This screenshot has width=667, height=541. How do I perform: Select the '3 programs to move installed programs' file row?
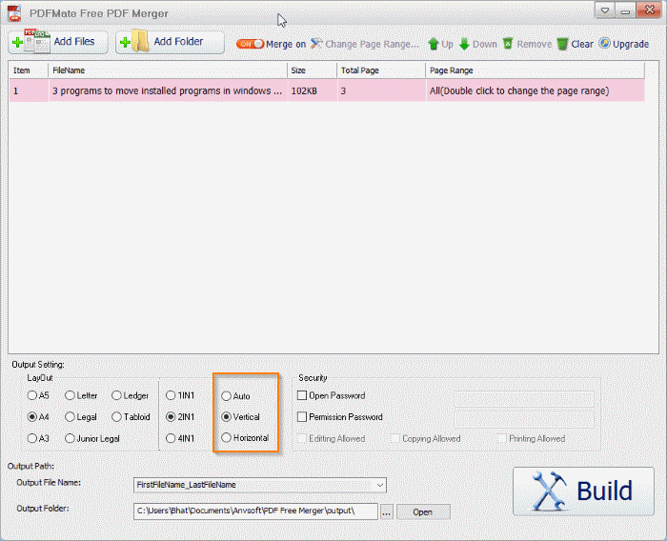pos(327,90)
